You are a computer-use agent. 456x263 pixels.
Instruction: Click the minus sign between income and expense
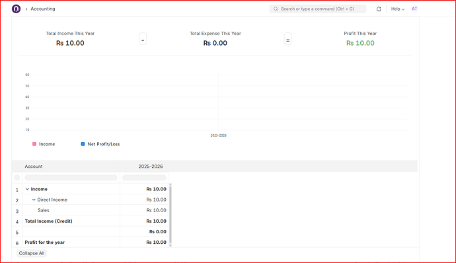[x=143, y=39]
